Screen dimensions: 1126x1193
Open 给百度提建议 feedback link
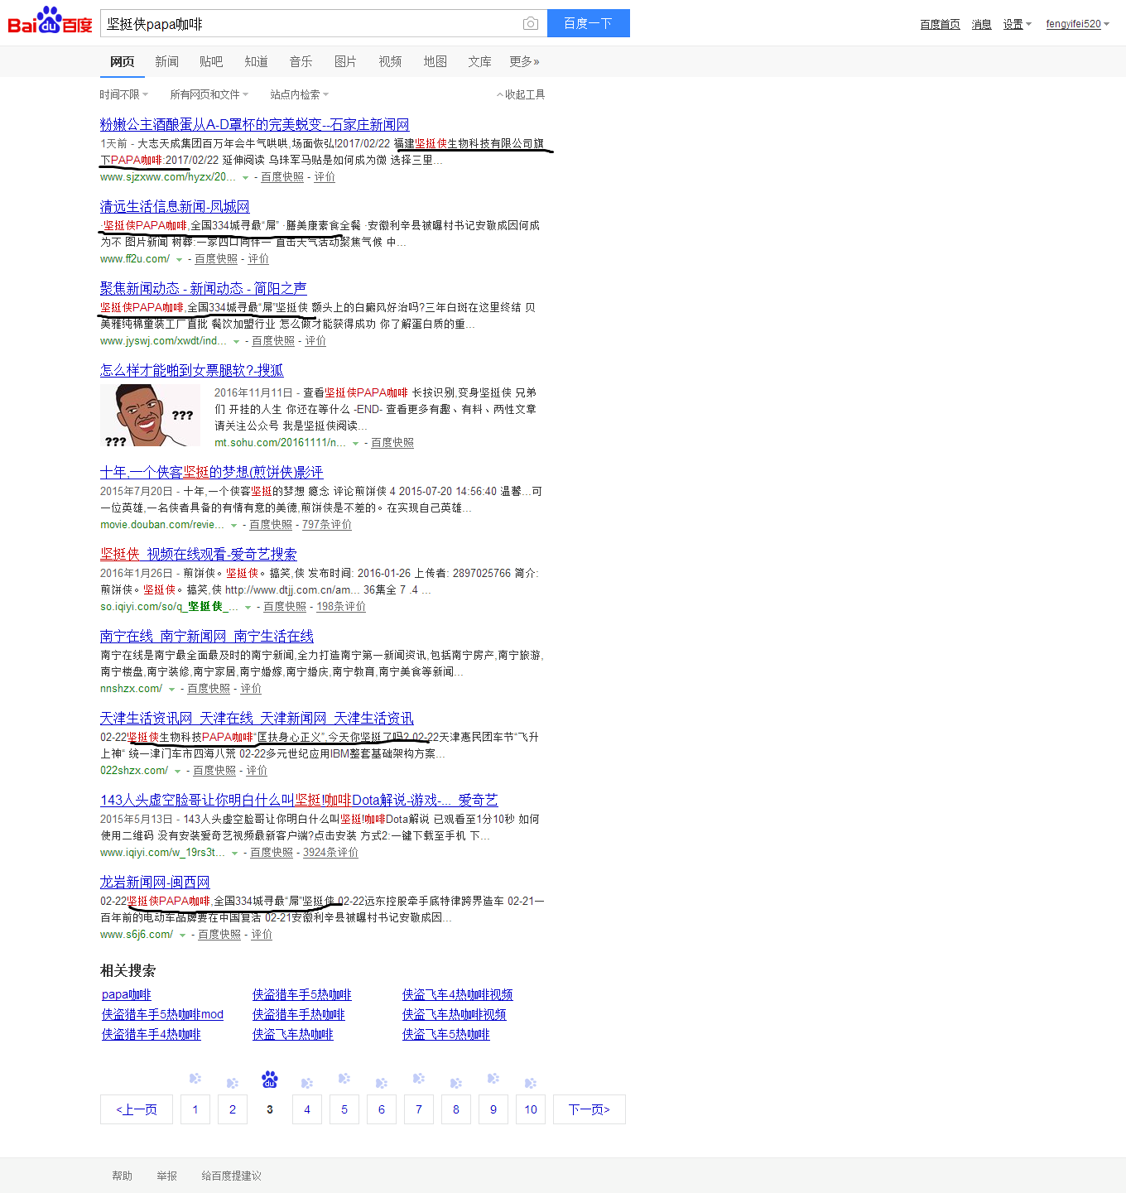tap(231, 1176)
